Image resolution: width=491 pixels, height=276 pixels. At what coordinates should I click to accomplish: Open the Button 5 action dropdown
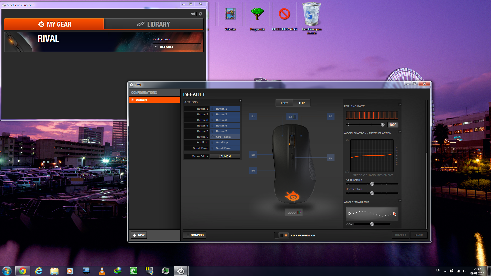225,131
